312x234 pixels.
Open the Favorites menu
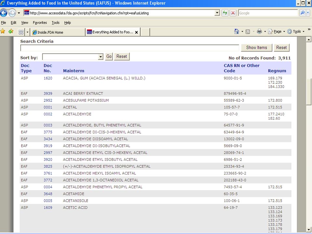(40, 23)
